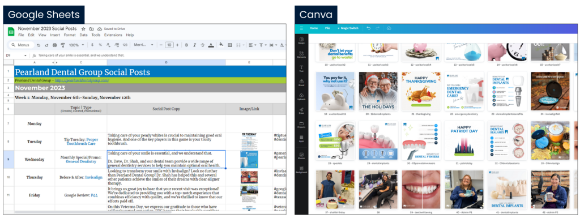
Task: Click the Magic Switch button
Action: tap(348, 28)
